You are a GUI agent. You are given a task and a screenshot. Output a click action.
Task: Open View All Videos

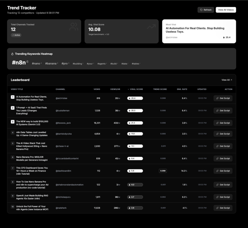[x=226, y=10]
